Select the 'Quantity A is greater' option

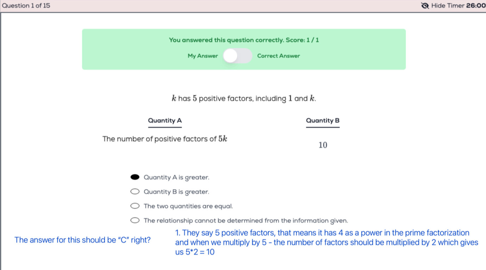[135, 176]
